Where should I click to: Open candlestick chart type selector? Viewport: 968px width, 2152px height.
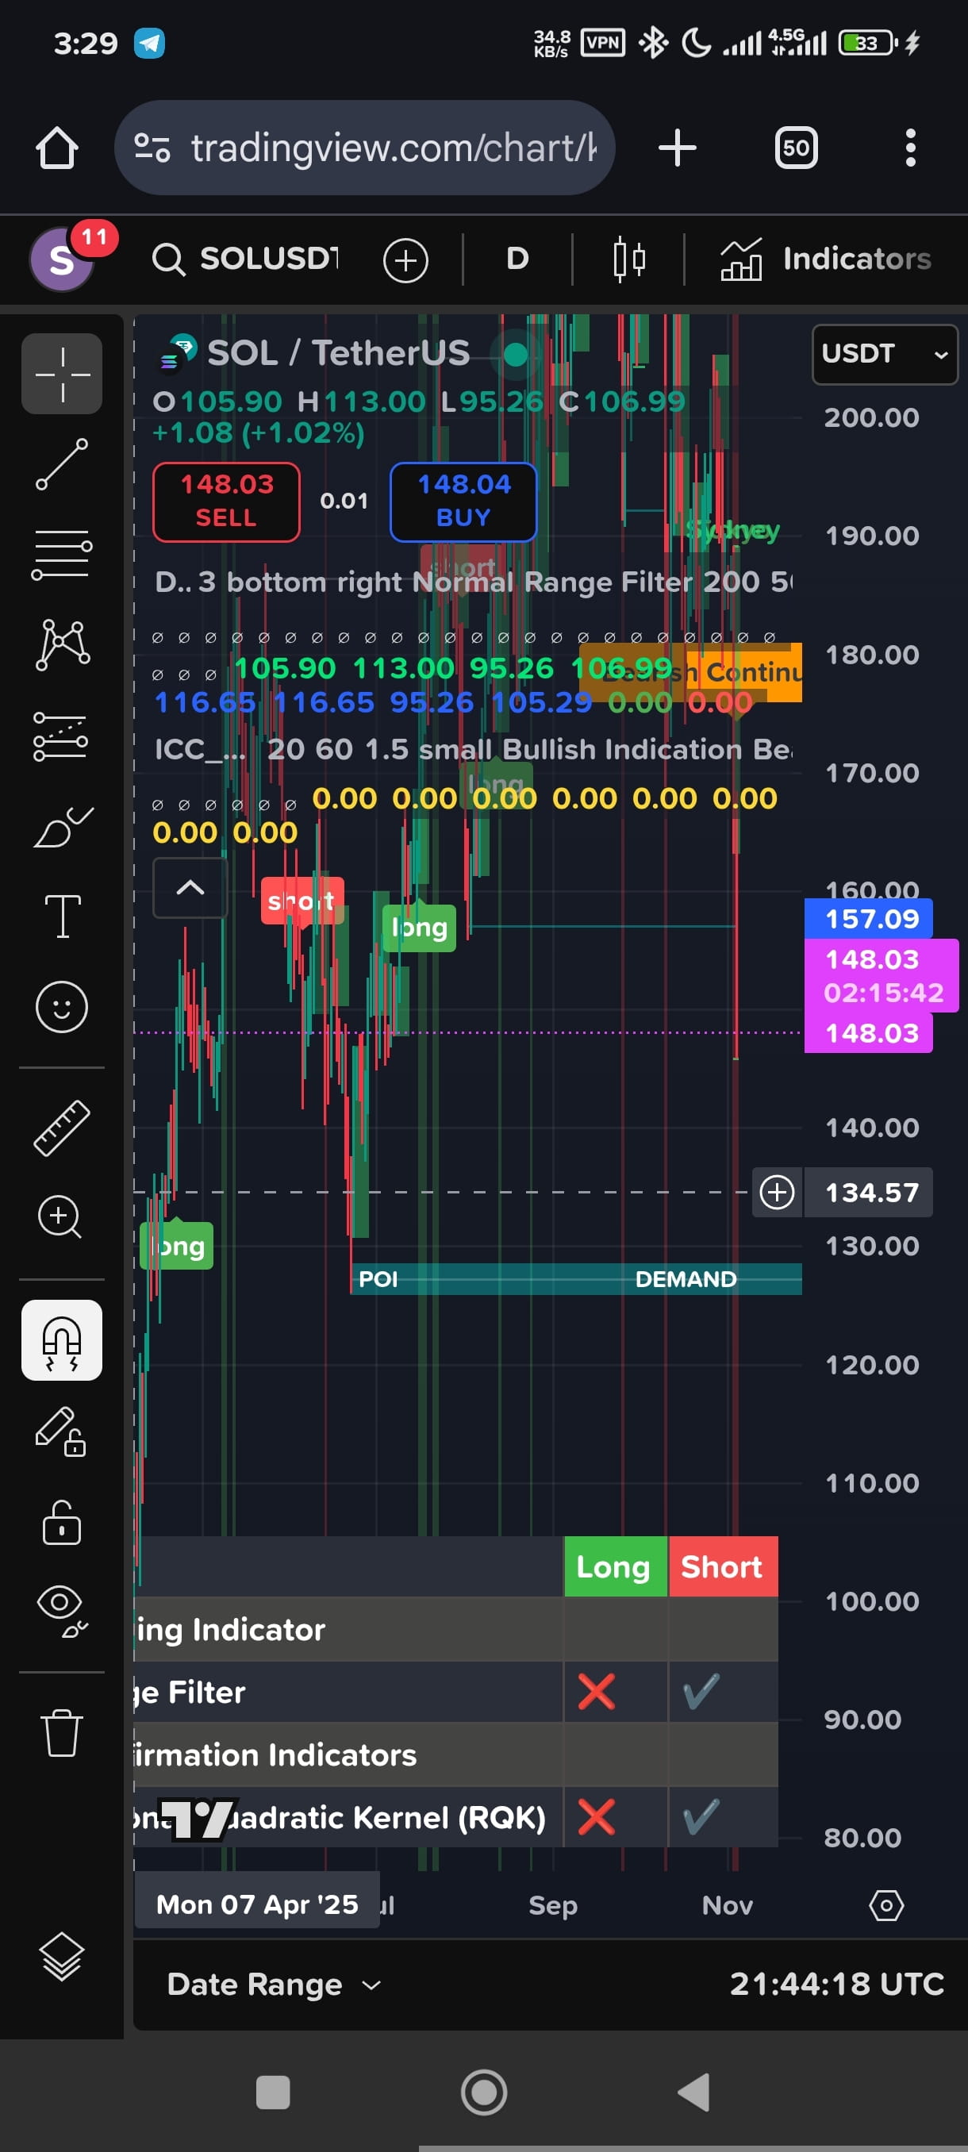click(629, 259)
